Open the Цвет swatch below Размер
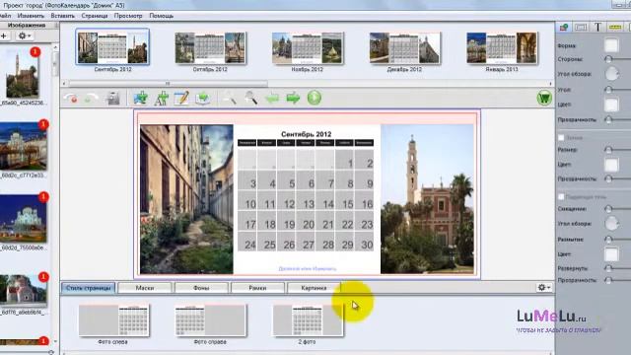631x355 pixels. pos(611,165)
